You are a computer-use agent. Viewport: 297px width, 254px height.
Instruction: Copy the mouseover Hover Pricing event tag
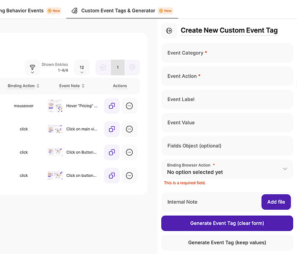[x=112, y=106]
